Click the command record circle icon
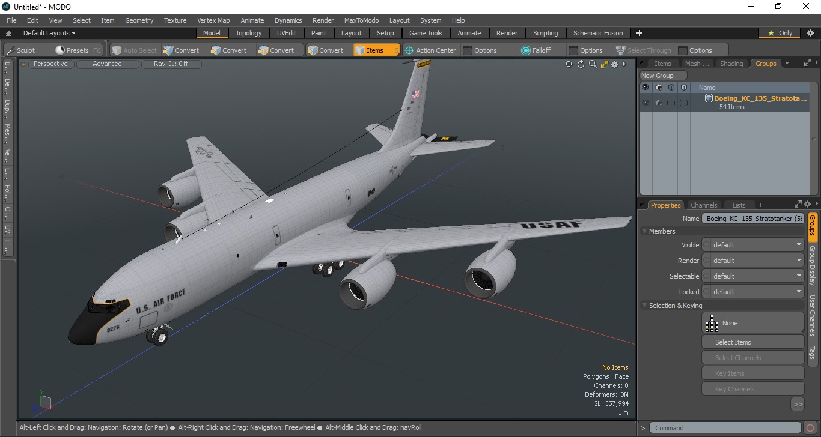This screenshot has height=437, width=821. click(811, 428)
